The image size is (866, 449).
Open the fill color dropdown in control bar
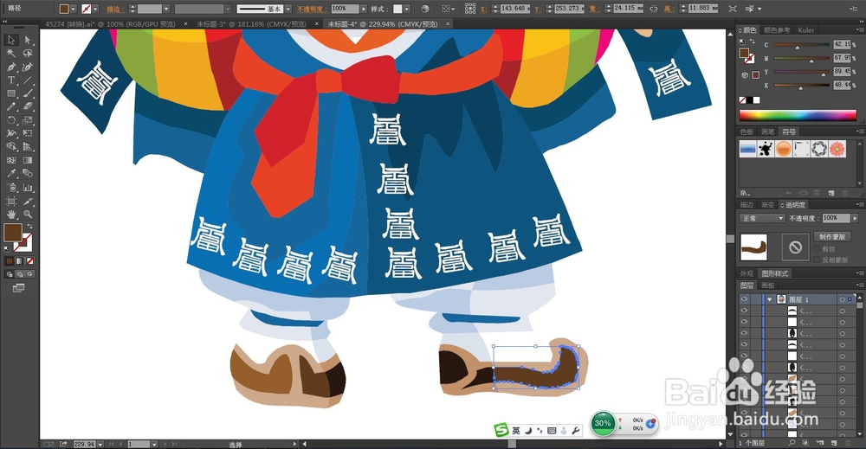pyautogui.click(x=73, y=9)
